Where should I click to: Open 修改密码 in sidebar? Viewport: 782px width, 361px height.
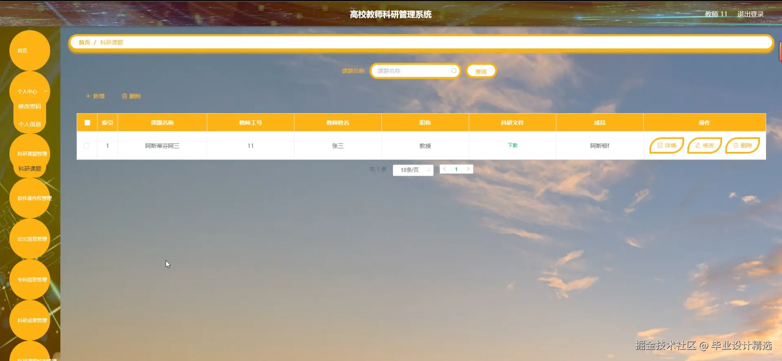(x=30, y=106)
